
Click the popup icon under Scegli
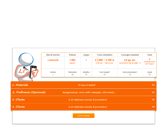149,75
